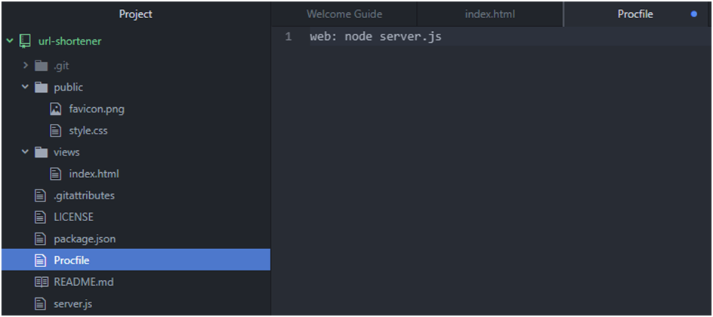Click the public folder icon

tap(42, 88)
